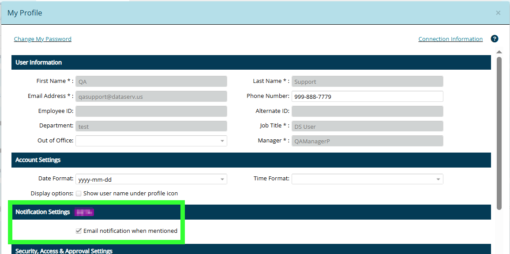Click the Alternate ID field
Screen dimensions: 510x254
click(x=367, y=111)
